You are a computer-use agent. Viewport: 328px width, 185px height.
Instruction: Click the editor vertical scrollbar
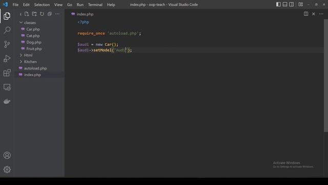coord(326,76)
